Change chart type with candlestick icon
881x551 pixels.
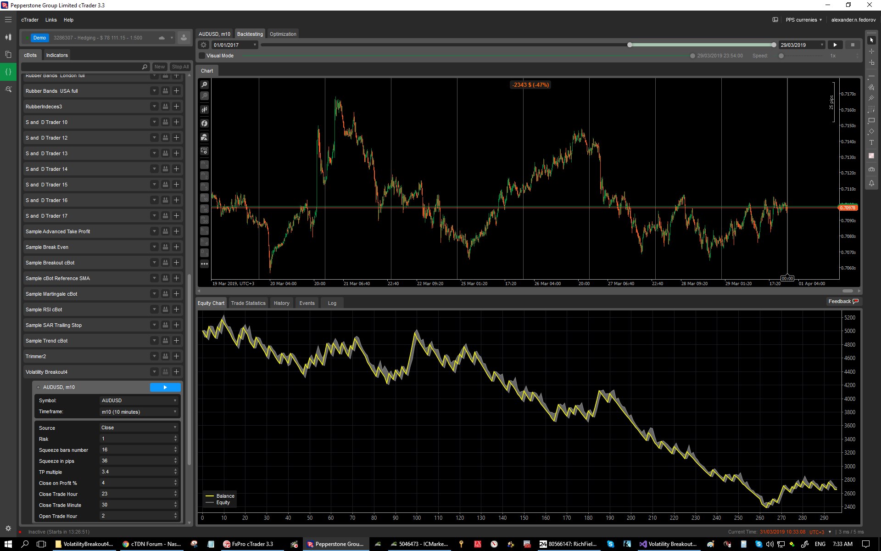click(x=204, y=110)
